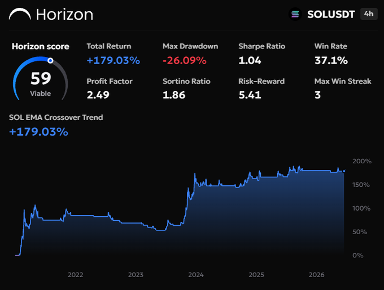The height and width of the screenshot is (290, 384).
Task: Select the SOLUSDT pair label
Action: click(x=331, y=15)
